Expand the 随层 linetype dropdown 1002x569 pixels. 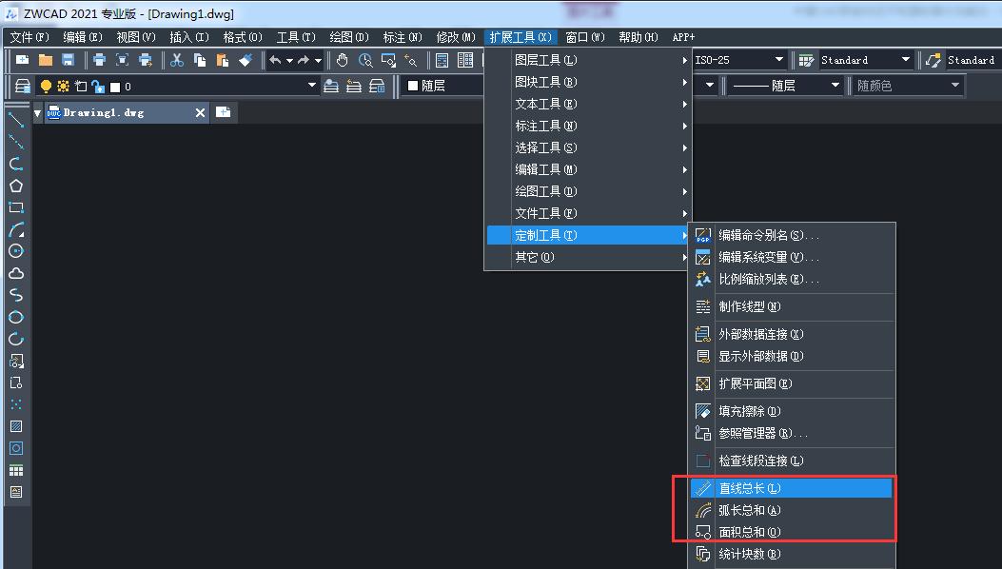pos(835,85)
